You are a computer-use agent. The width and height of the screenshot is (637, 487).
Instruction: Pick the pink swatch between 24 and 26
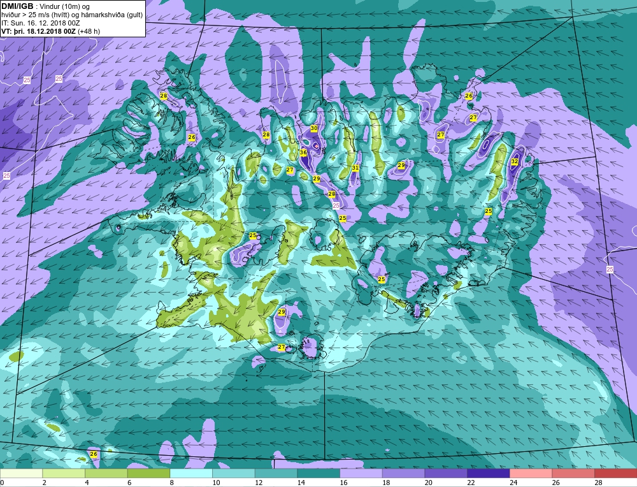(x=531, y=473)
